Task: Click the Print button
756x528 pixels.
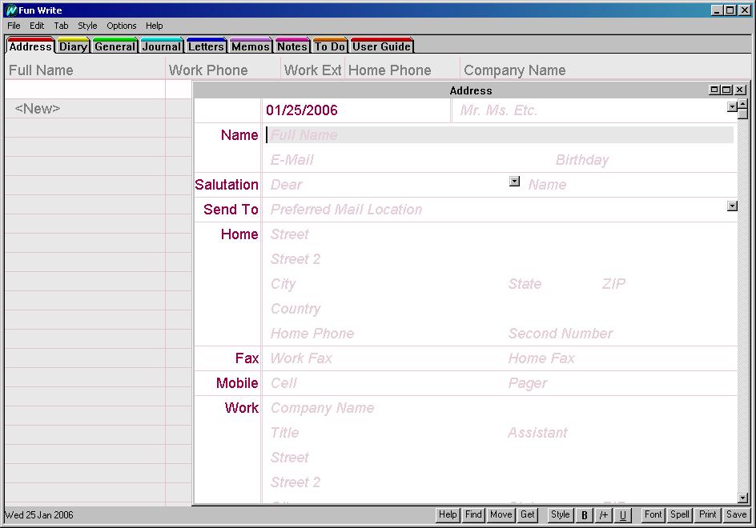Action: tap(708, 514)
